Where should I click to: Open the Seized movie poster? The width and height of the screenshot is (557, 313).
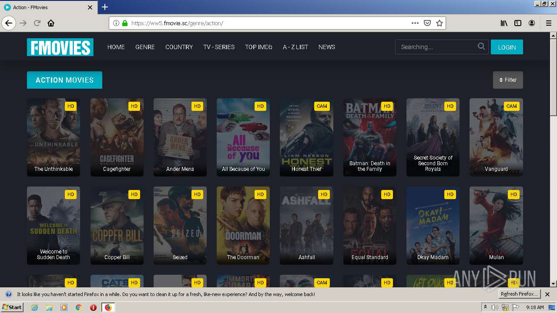pyautogui.click(x=180, y=226)
